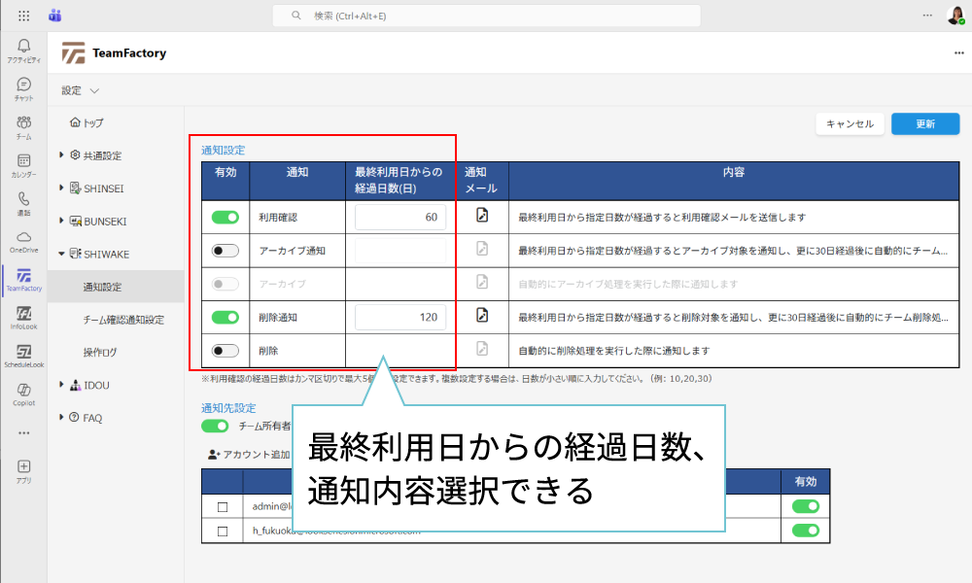Click the キャンセル button
This screenshot has height=583, width=972.
click(850, 123)
